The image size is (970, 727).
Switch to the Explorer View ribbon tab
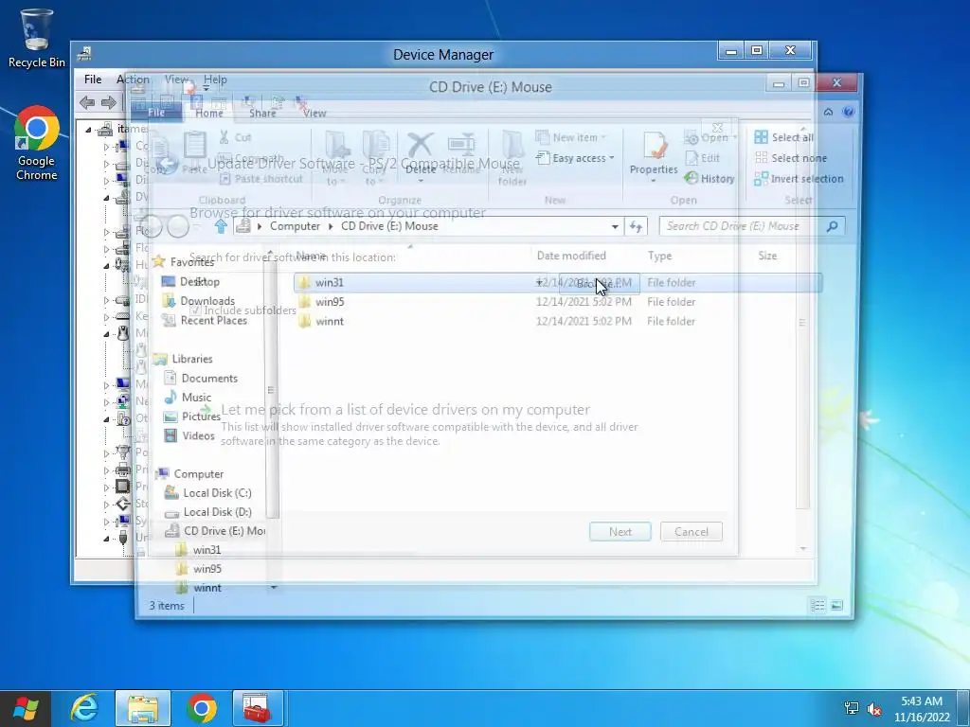click(314, 113)
